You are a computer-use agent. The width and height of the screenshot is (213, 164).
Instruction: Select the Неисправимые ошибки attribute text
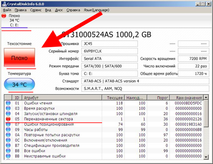pos(45,156)
